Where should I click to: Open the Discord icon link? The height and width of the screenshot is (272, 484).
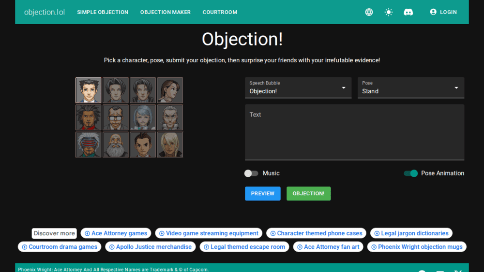[408, 12]
